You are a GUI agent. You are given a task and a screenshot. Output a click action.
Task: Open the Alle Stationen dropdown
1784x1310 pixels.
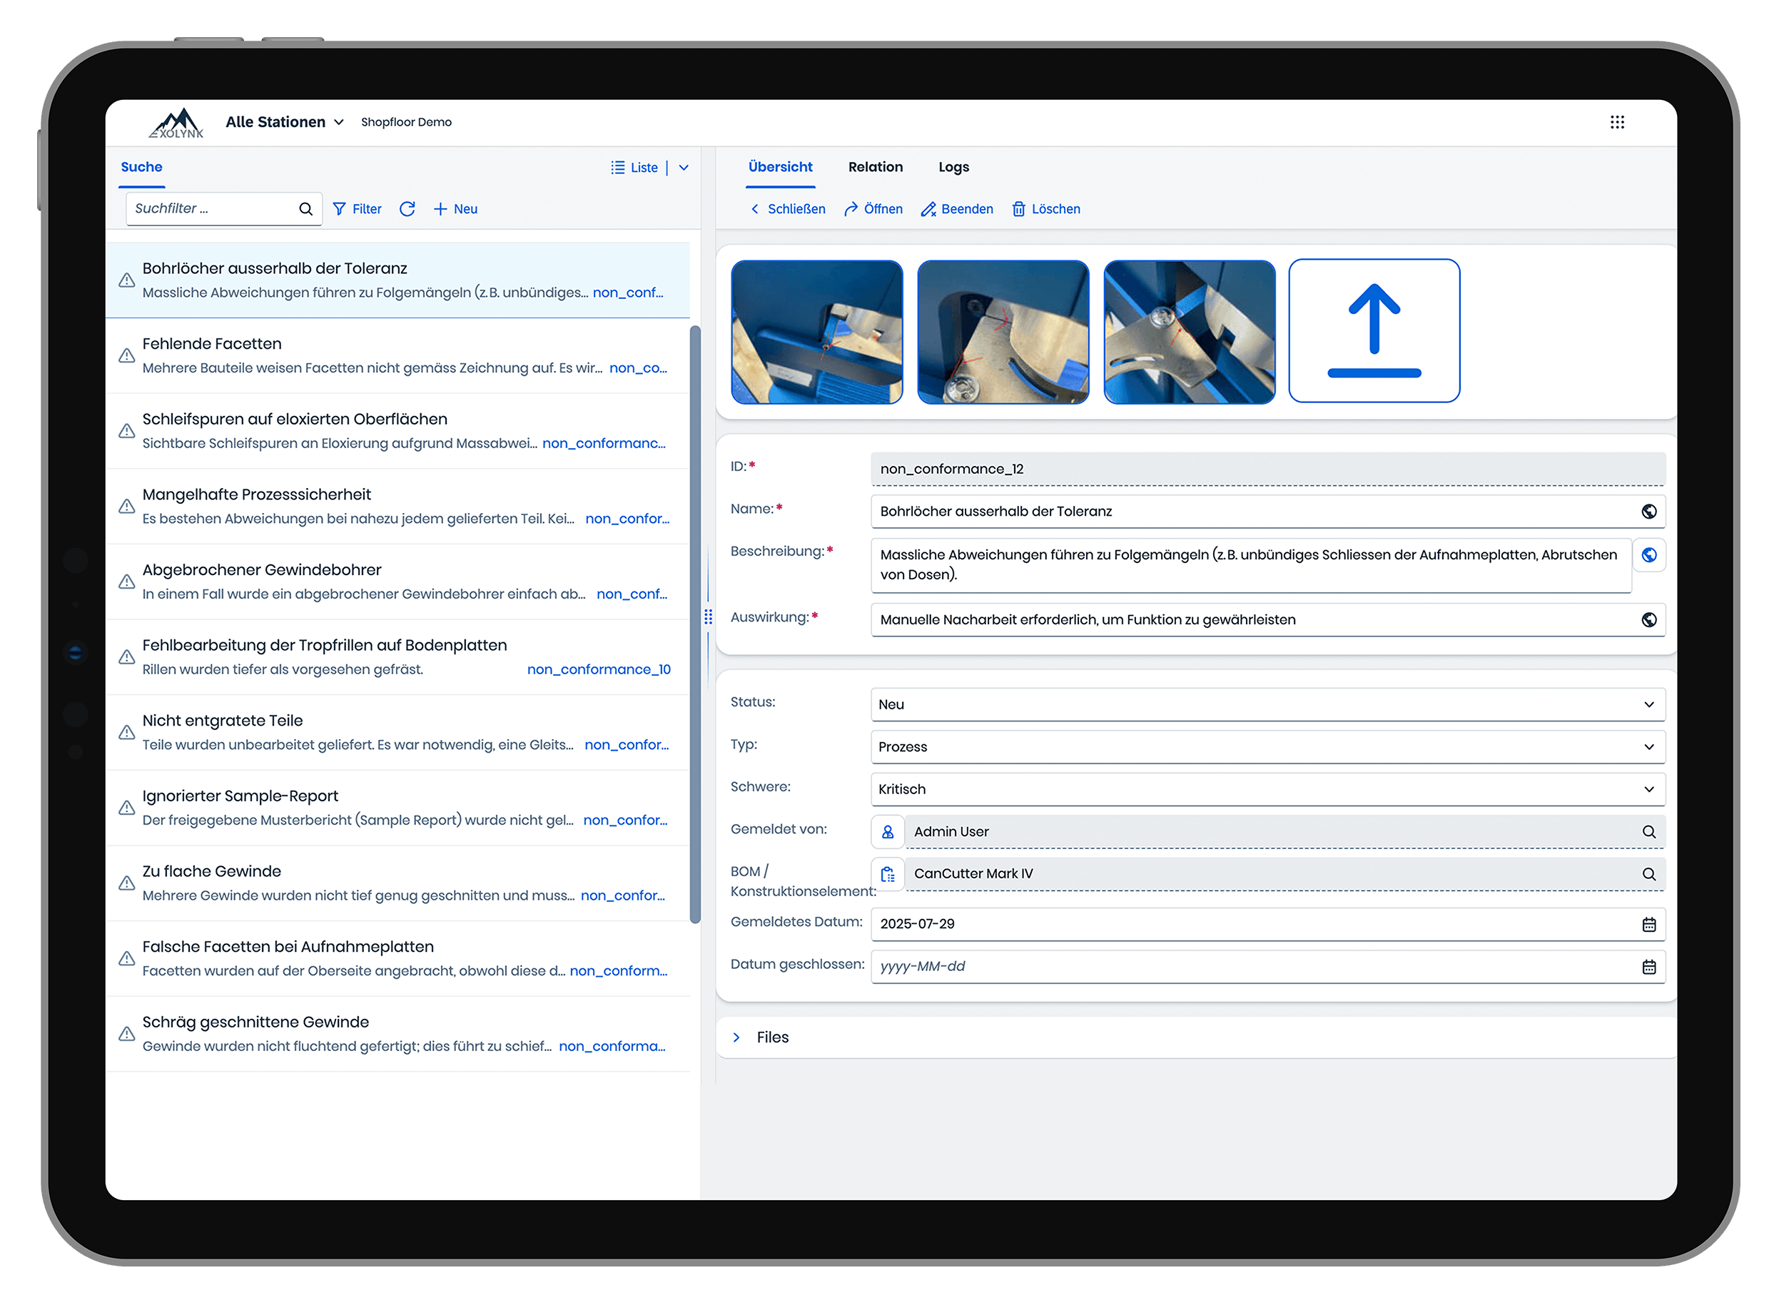pyautogui.click(x=285, y=122)
